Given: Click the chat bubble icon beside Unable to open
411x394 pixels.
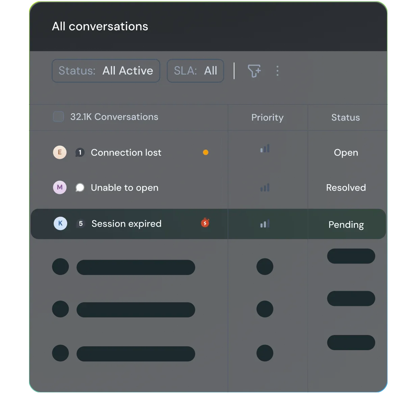Looking at the screenshot, I should pyautogui.click(x=80, y=188).
